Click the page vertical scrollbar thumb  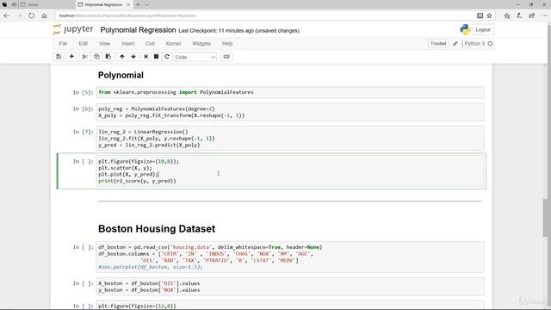(545, 218)
